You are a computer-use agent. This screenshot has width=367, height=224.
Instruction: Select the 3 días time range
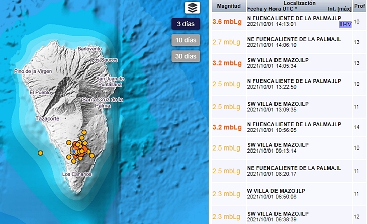pyautogui.click(x=186, y=24)
